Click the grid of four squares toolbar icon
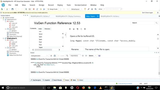This screenshot has width=160, height=90. (92, 9)
